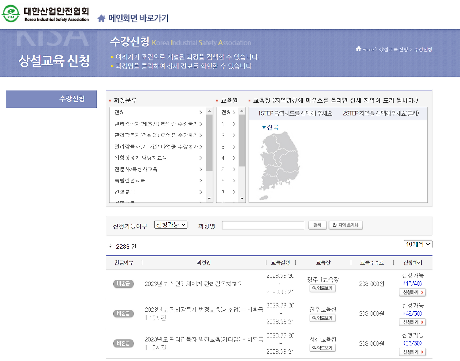Click the KISA association logo
The width and height of the screenshot is (460, 361).
click(x=10, y=14)
